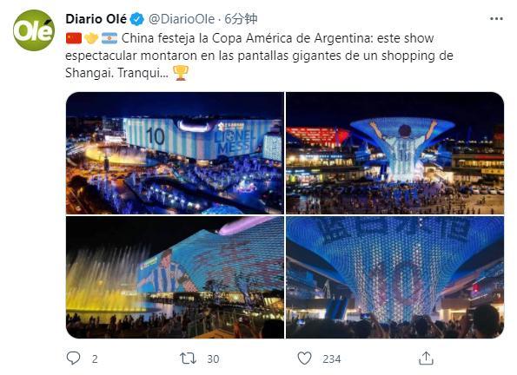Click the retweet count 30
Viewport: 517px width, 375px height.
point(213,359)
